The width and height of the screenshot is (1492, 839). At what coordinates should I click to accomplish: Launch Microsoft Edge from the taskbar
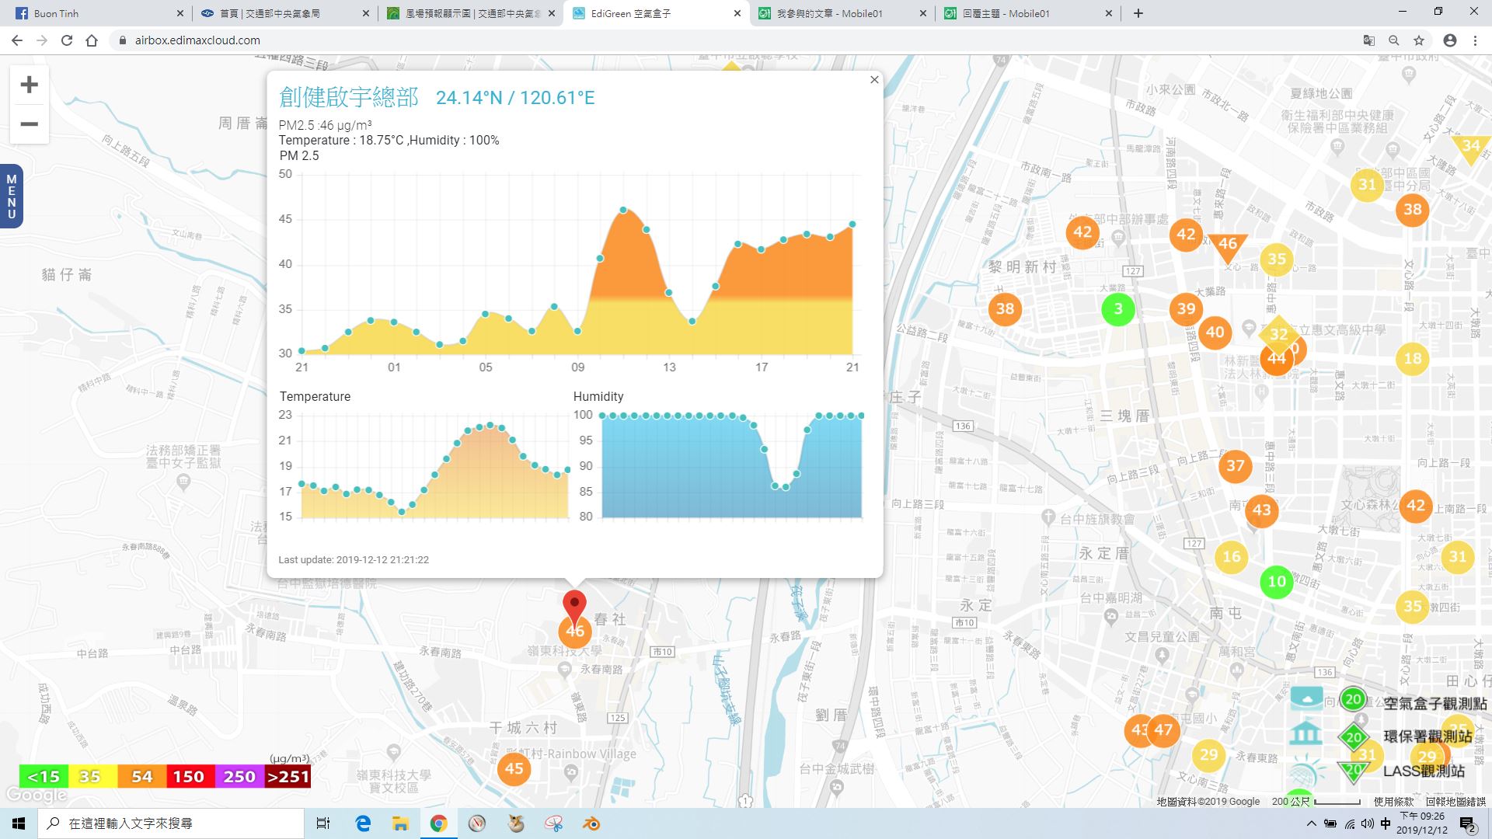coord(363,823)
